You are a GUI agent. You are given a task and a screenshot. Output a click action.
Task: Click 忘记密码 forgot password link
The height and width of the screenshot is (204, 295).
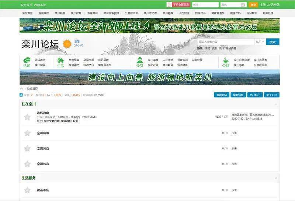273,5
